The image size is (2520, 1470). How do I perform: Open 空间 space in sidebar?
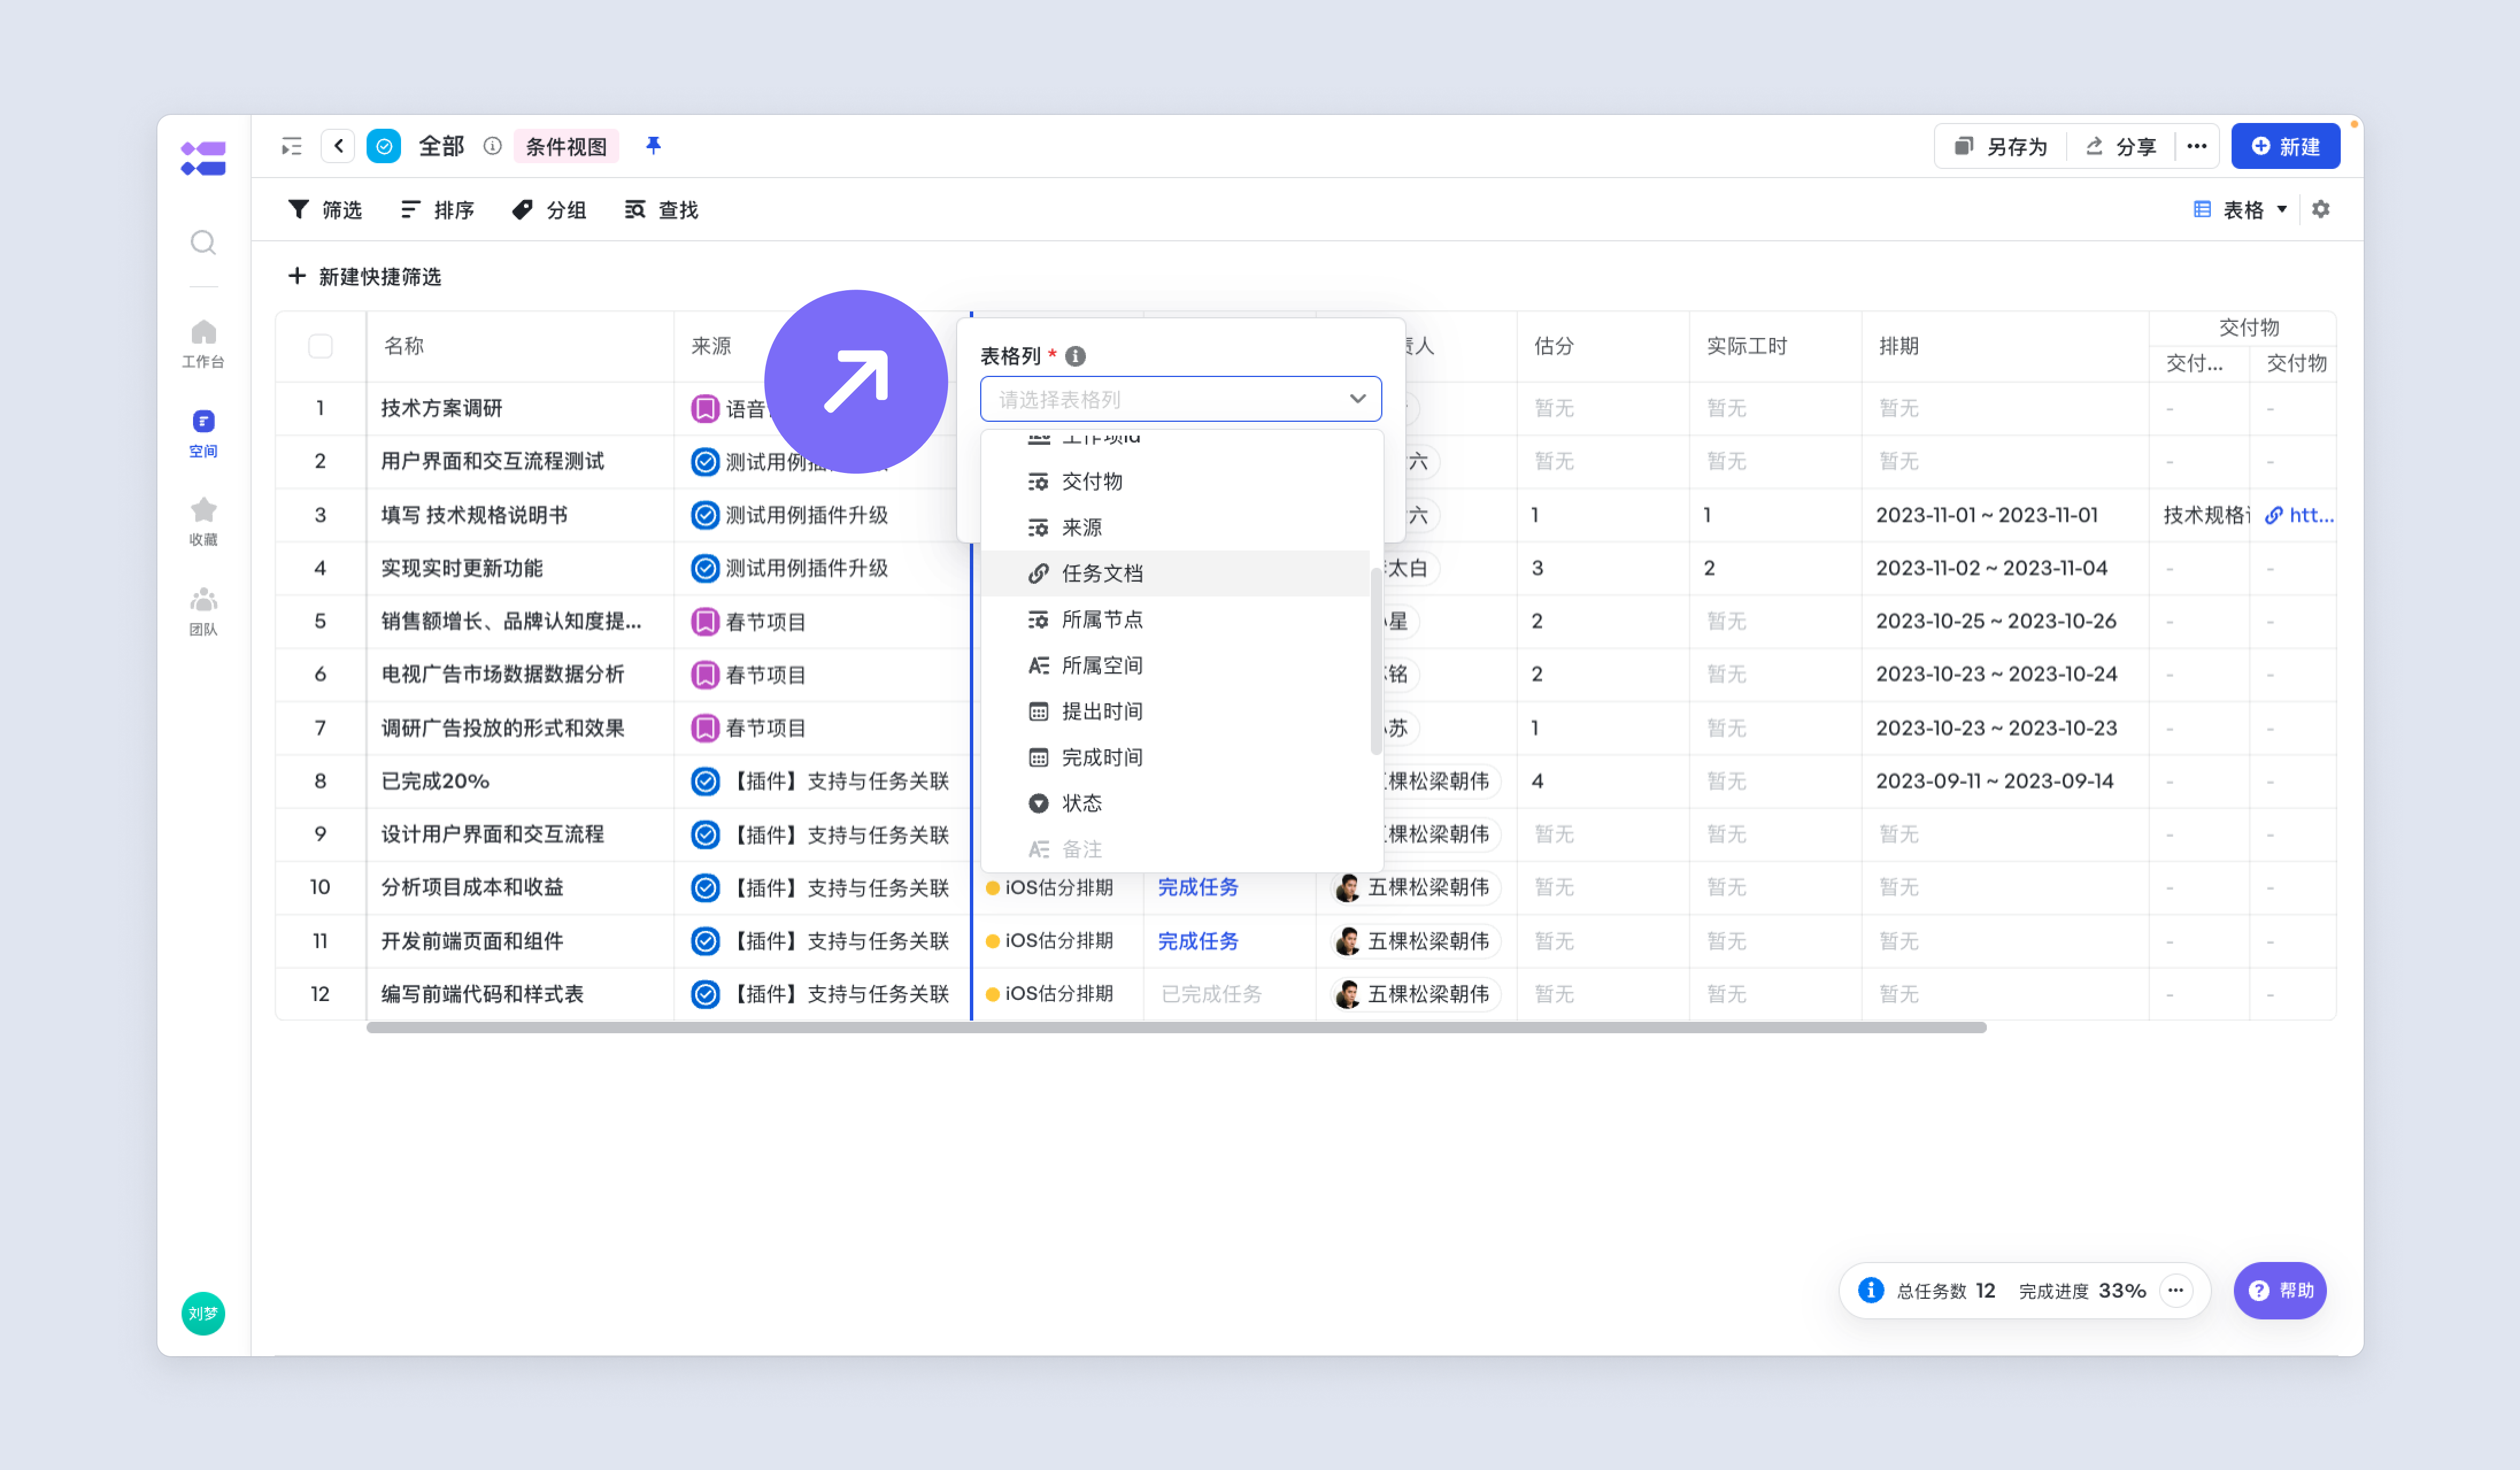(x=203, y=433)
